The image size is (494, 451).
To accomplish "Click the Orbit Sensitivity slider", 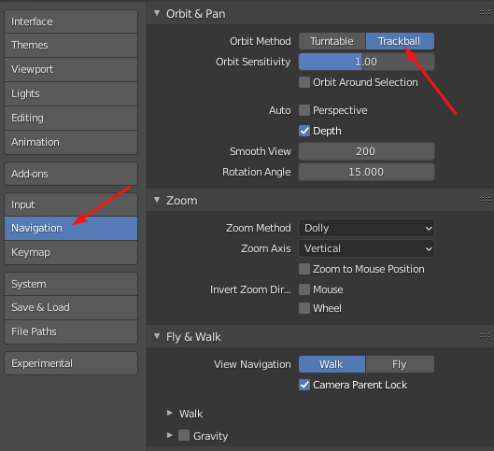I will [366, 62].
